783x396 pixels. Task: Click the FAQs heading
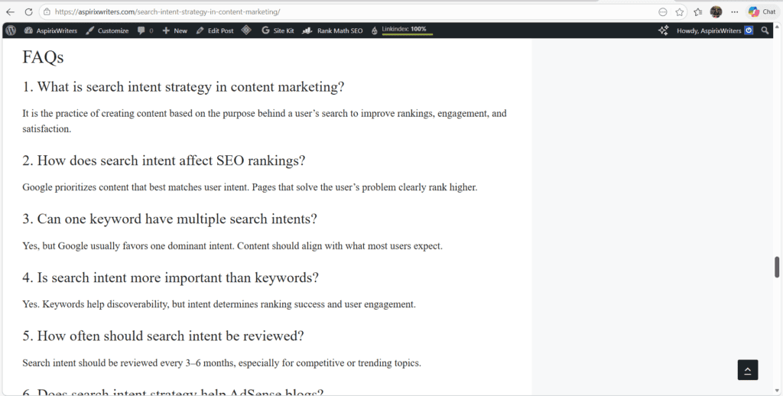[43, 57]
